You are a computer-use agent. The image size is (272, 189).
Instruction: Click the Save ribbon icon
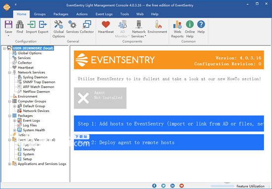coord(8,24)
